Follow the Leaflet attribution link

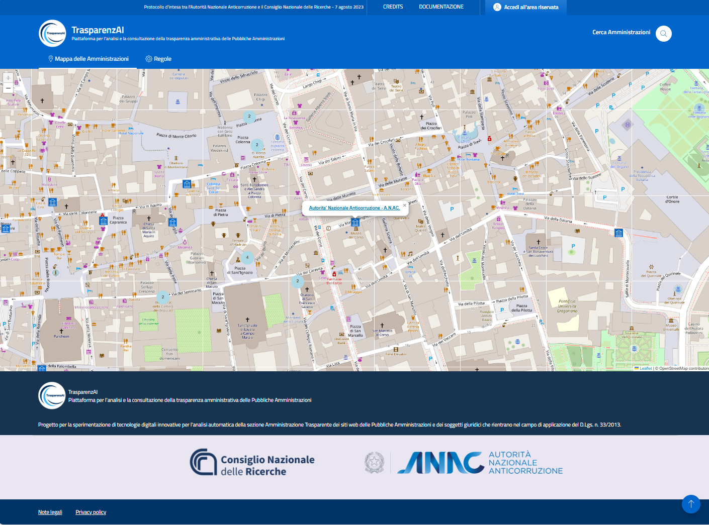tap(646, 368)
